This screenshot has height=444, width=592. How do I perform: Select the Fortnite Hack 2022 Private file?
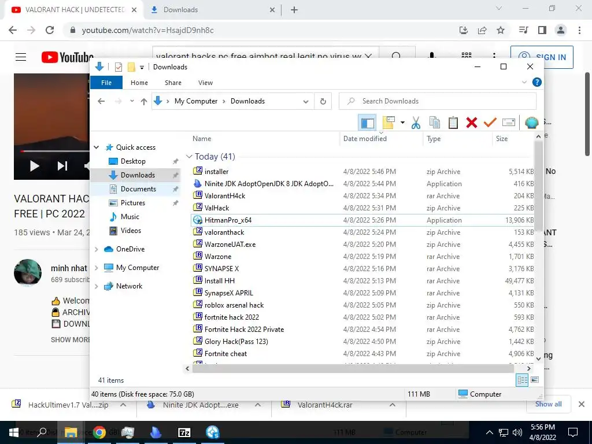(x=362, y=329)
